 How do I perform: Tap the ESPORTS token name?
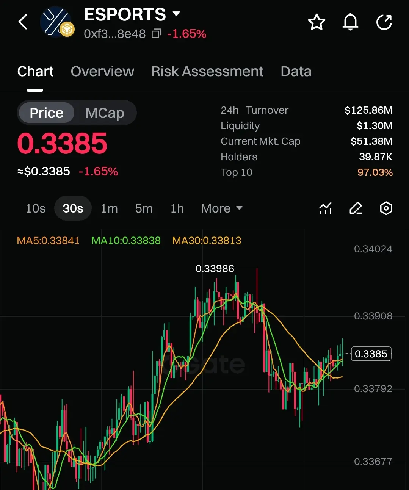pyautogui.click(x=125, y=14)
